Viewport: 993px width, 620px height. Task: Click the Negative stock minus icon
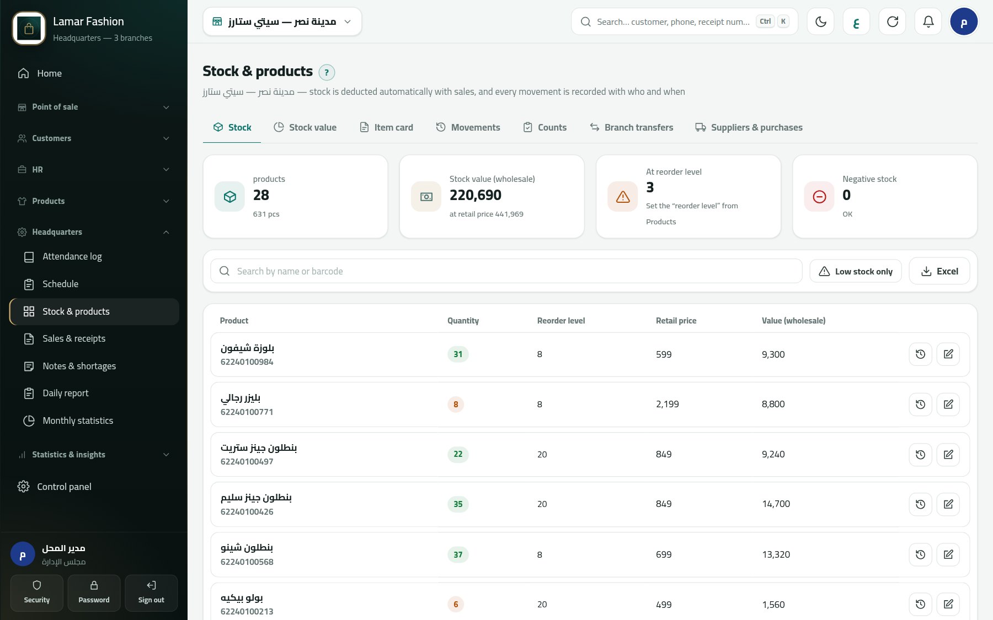819,197
